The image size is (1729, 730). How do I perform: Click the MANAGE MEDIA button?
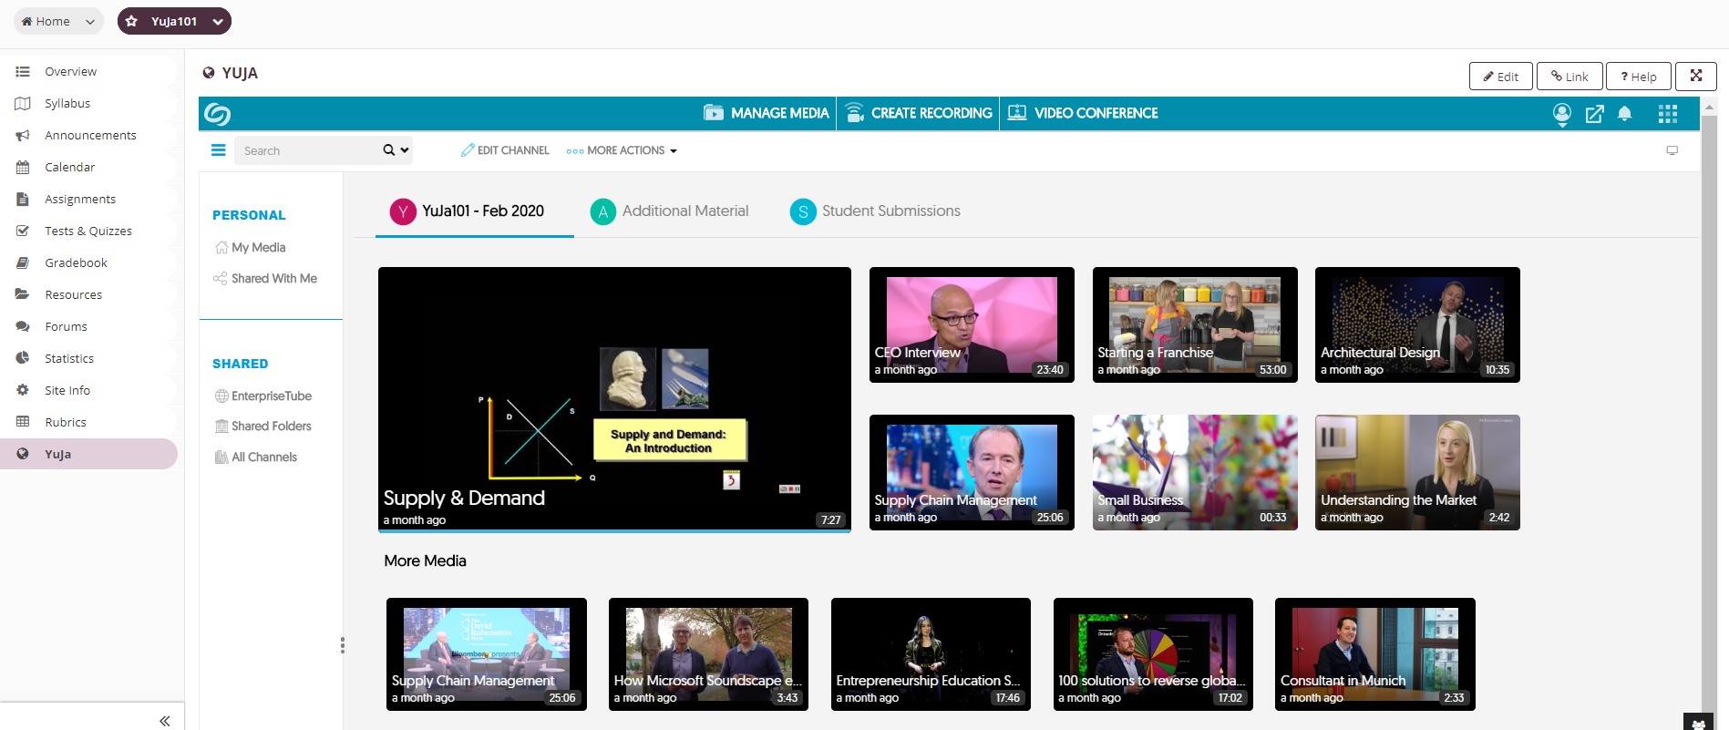click(766, 114)
